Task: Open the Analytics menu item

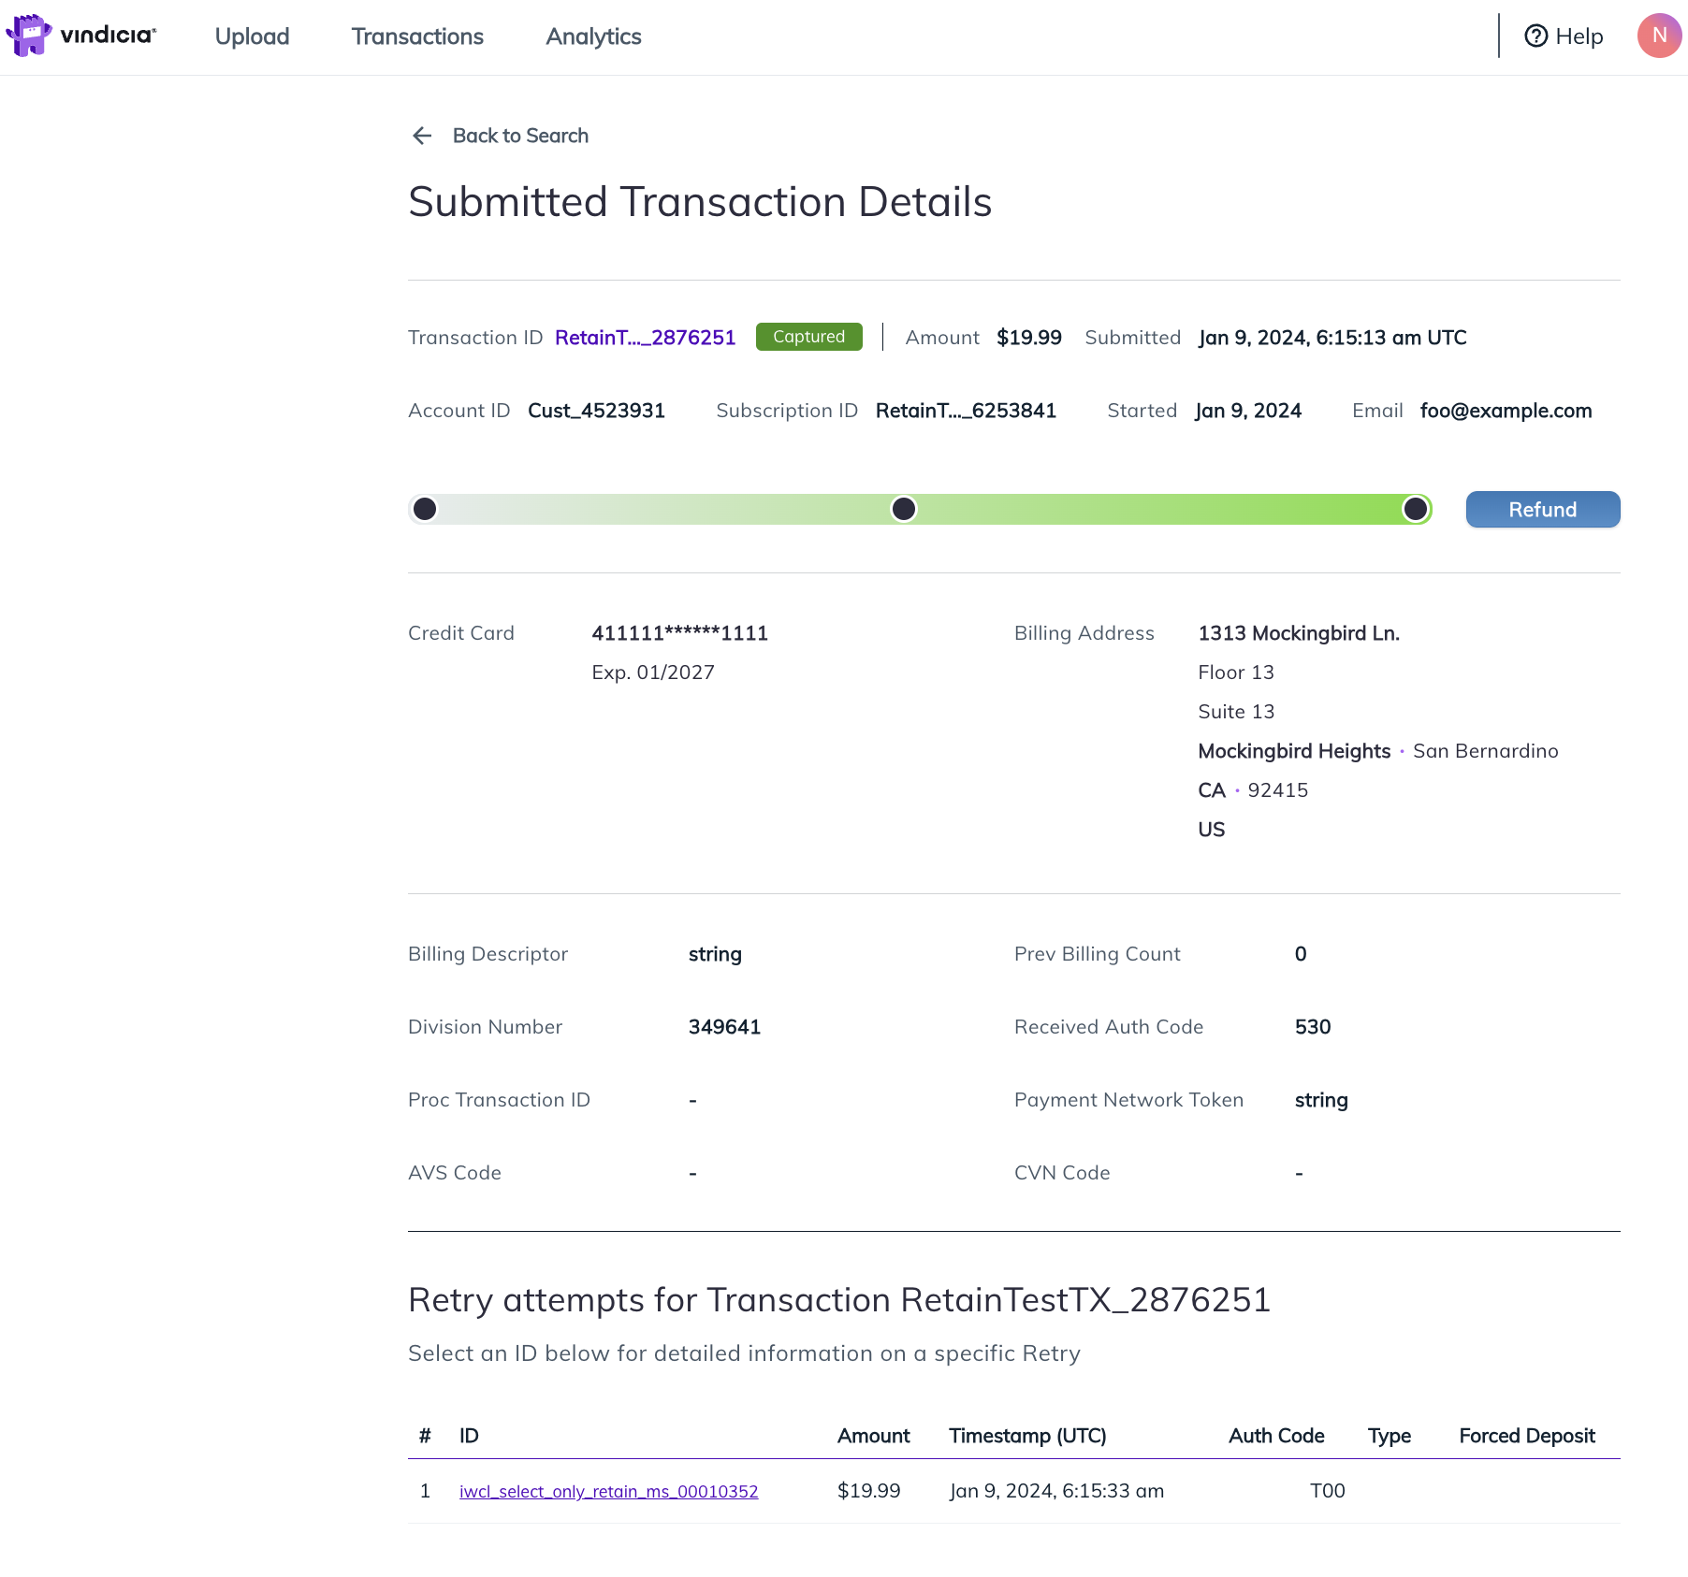Action: click(593, 36)
